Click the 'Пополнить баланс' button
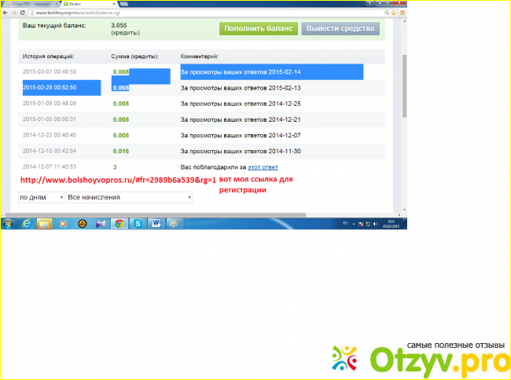The height and width of the screenshot is (380, 511). coord(259,29)
